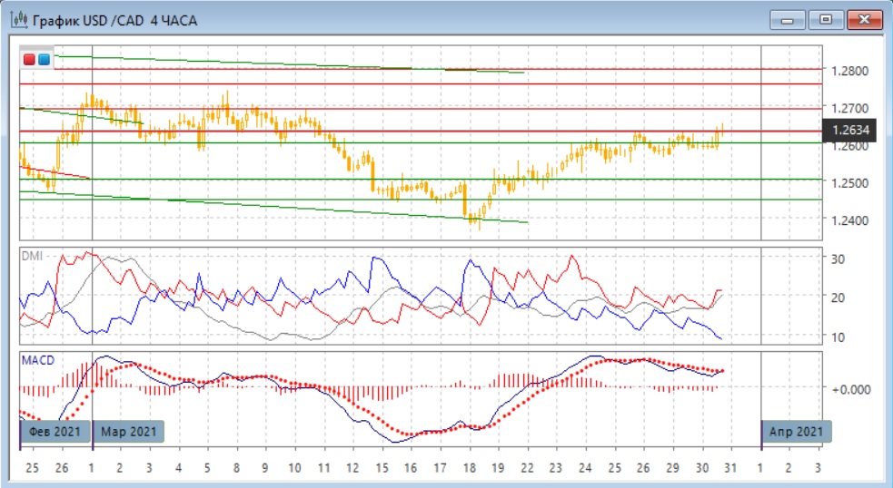Click the red square chart button
The height and width of the screenshot is (488, 893).
29,60
